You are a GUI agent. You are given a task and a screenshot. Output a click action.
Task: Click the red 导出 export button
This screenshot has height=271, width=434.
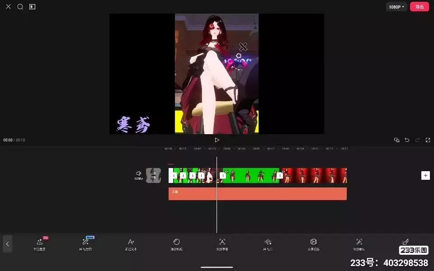420,7
